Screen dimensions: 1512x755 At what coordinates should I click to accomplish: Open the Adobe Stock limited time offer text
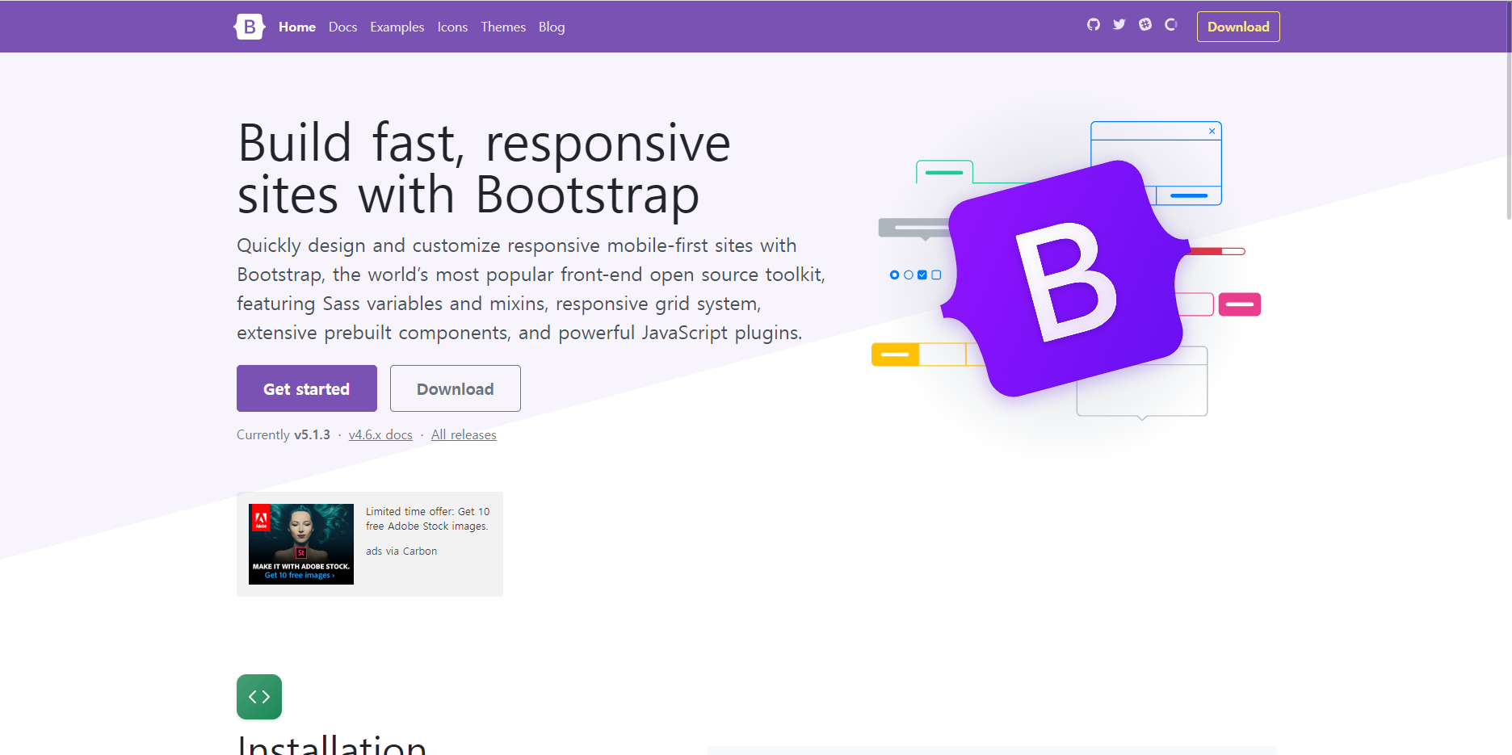pos(427,518)
